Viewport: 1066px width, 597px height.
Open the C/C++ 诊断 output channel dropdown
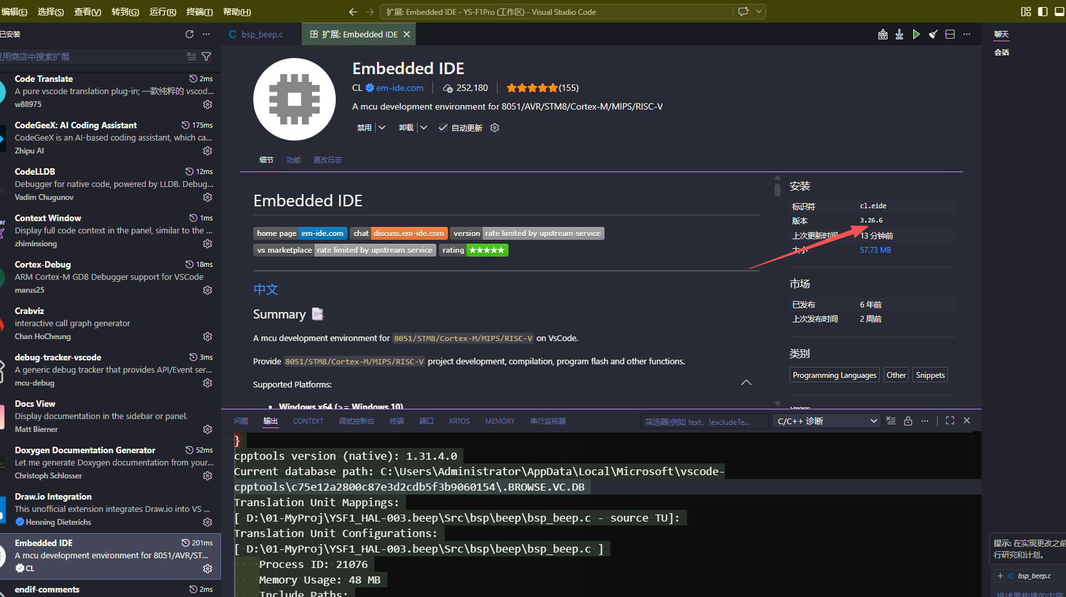pyautogui.click(x=827, y=421)
